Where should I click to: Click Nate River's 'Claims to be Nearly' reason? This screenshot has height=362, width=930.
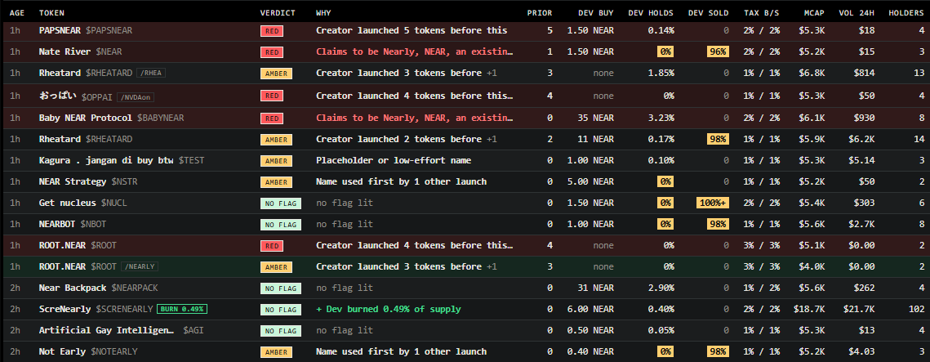415,51
